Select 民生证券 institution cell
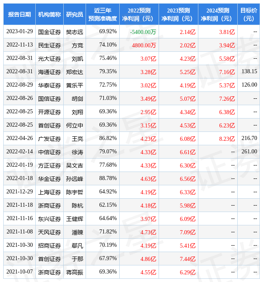This screenshot has width=260, height=282. point(49,45)
